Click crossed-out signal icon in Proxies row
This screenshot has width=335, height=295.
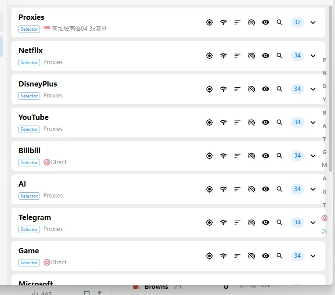(252, 22)
